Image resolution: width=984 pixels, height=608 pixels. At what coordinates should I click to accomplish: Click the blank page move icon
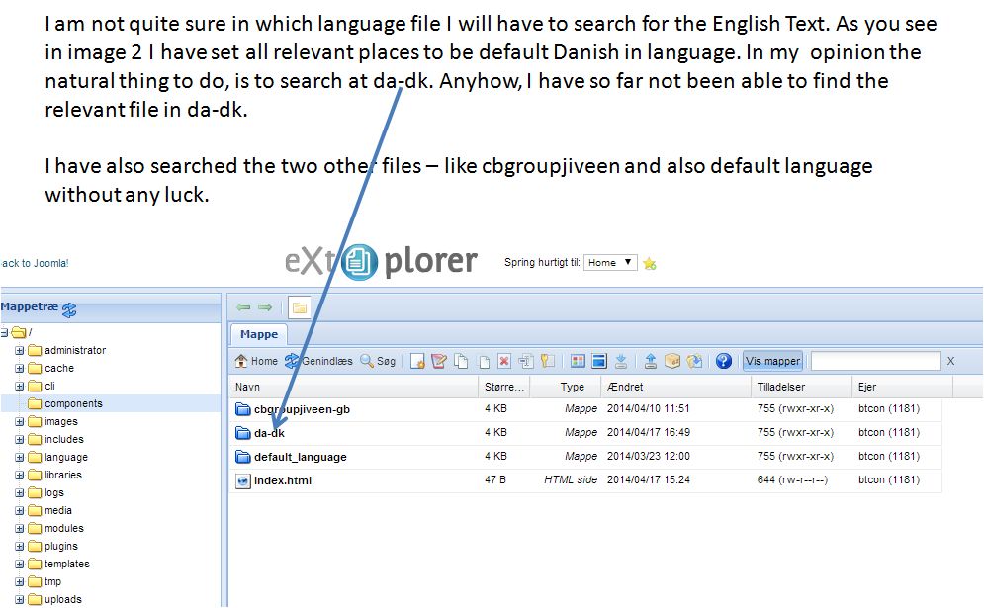click(x=484, y=361)
